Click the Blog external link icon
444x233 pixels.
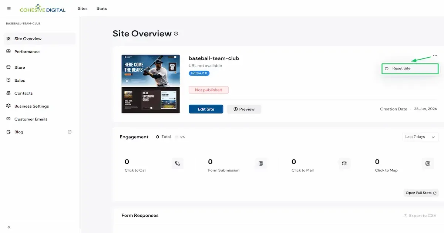click(x=70, y=132)
